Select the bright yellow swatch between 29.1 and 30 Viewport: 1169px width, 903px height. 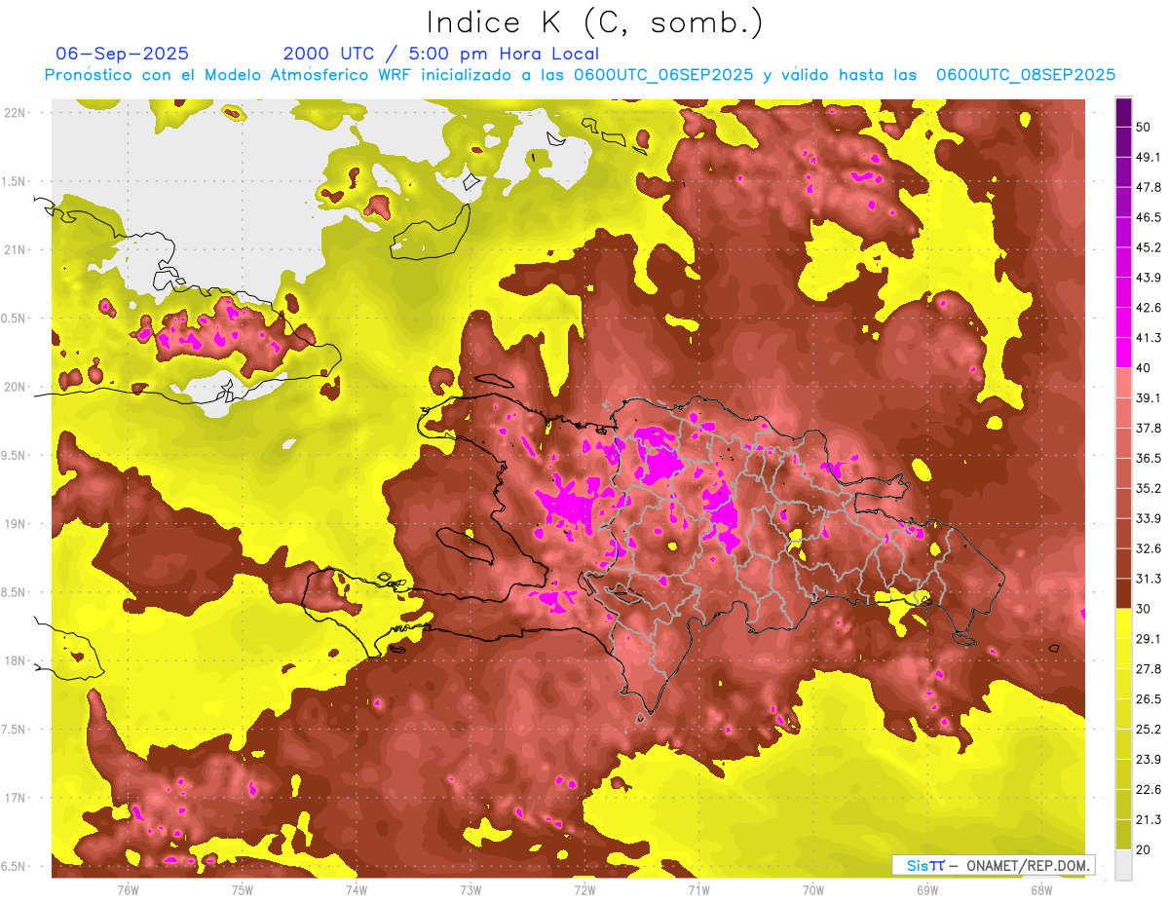click(1124, 623)
